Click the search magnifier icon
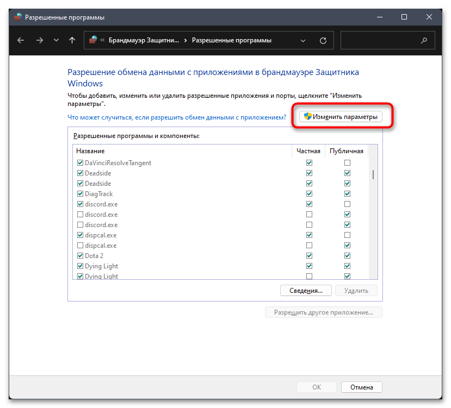 click(424, 41)
